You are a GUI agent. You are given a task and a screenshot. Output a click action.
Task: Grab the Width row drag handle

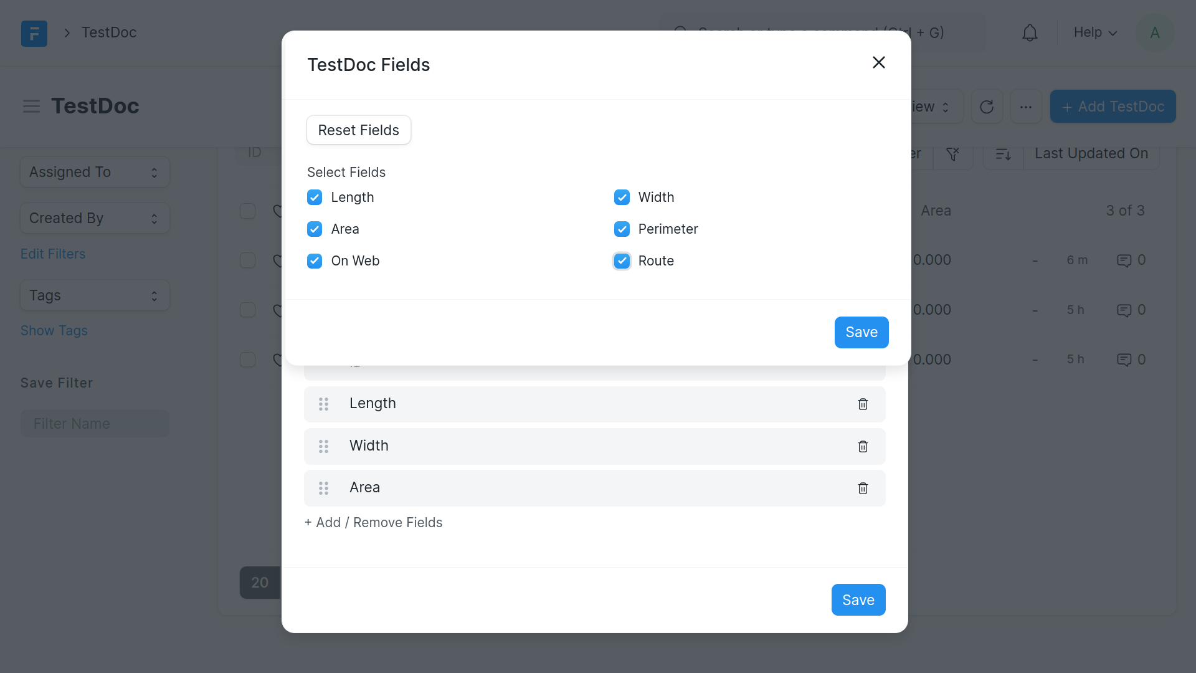(323, 447)
